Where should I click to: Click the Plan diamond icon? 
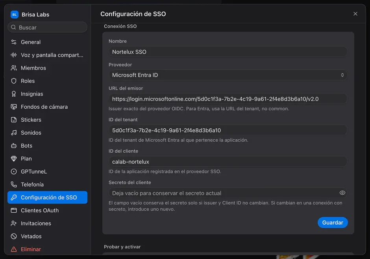(x=14, y=159)
